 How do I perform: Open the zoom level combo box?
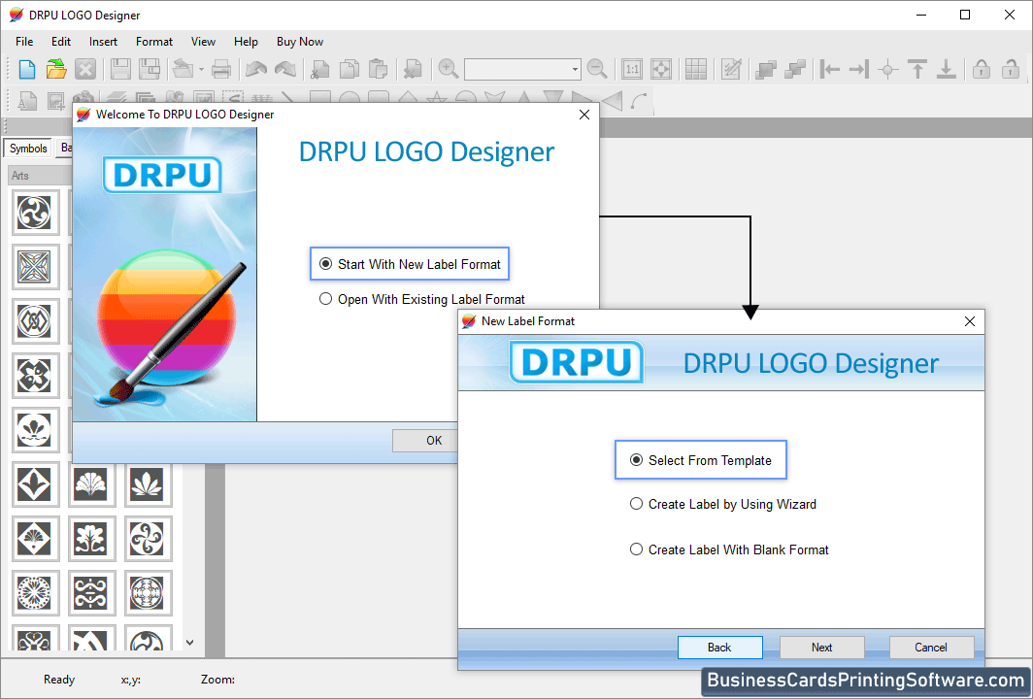click(521, 69)
